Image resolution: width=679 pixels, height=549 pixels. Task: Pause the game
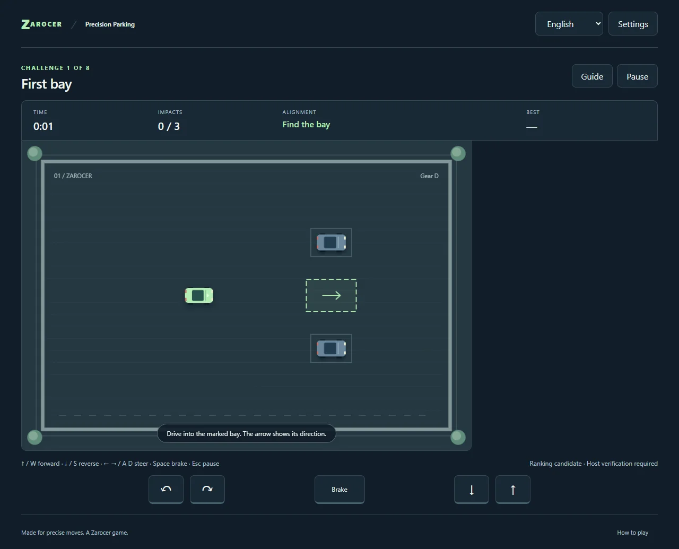coord(637,76)
